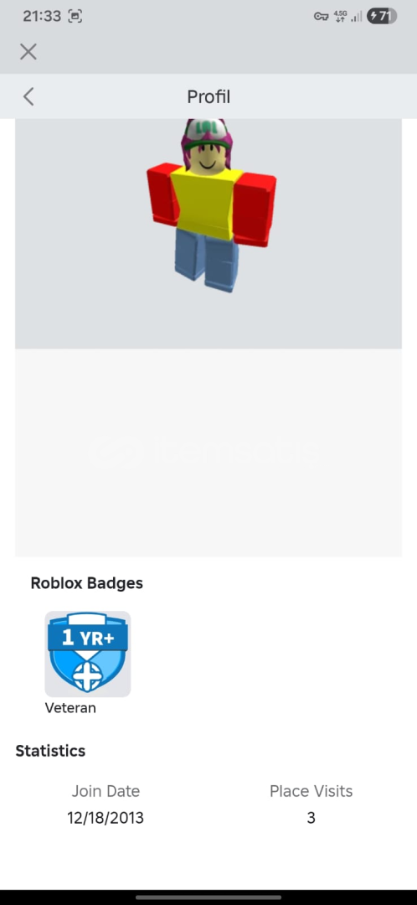Tap the Profil page title
Image resolution: width=417 pixels, height=905 pixels.
click(x=208, y=96)
